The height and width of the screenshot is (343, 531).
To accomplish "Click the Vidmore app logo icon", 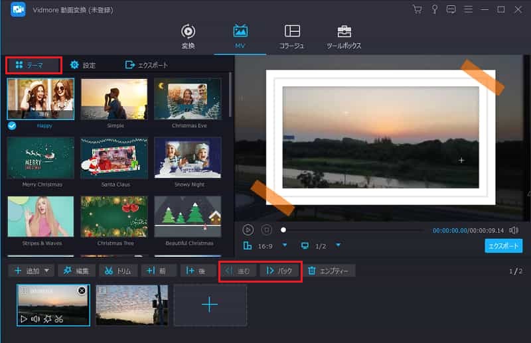I will click(x=19, y=9).
